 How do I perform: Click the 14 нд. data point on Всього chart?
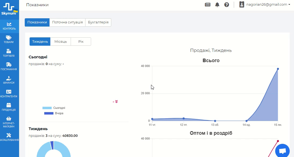pyautogui.click(x=246, y=121)
